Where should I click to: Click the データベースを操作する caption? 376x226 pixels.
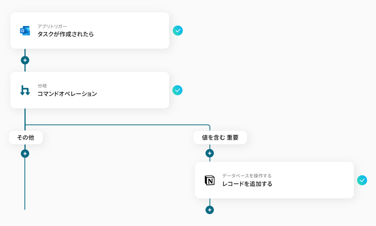[x=247, y=176]
